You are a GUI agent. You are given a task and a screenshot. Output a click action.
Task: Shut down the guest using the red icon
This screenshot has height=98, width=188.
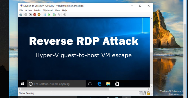pos(35,15)
